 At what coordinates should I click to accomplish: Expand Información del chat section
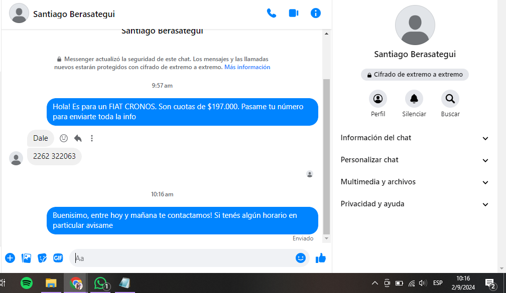(415, 138)
